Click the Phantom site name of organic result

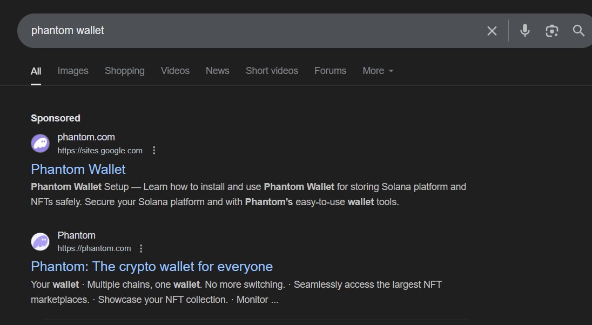point(76,235)
